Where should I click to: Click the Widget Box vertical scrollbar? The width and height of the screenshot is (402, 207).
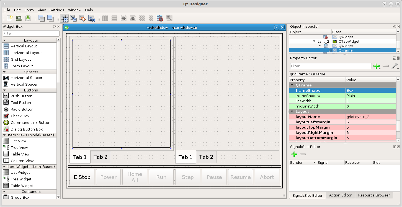tap(58, 119)
